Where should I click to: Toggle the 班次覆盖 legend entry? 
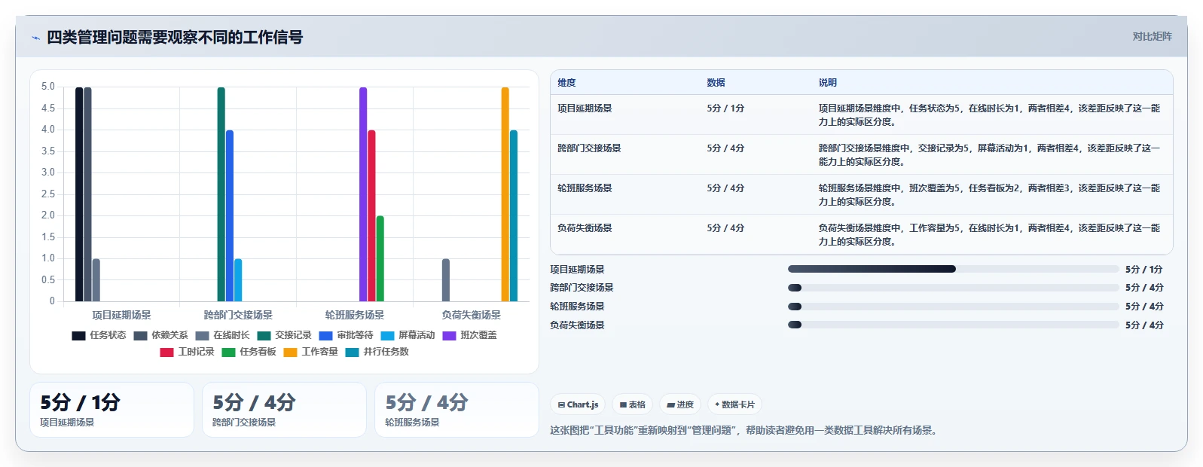(469, 335)
